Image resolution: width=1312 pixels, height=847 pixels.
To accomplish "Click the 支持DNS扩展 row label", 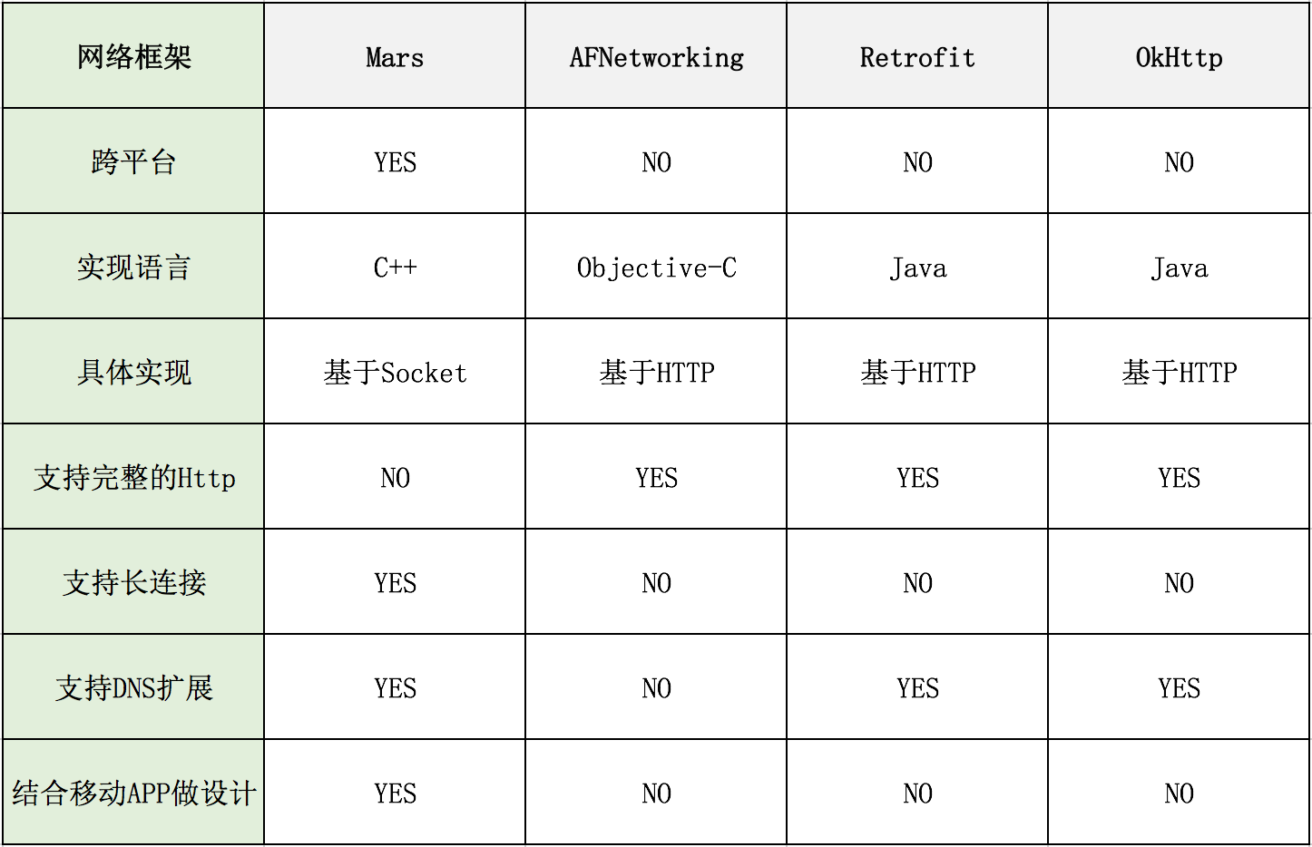I will pos(133,687).
